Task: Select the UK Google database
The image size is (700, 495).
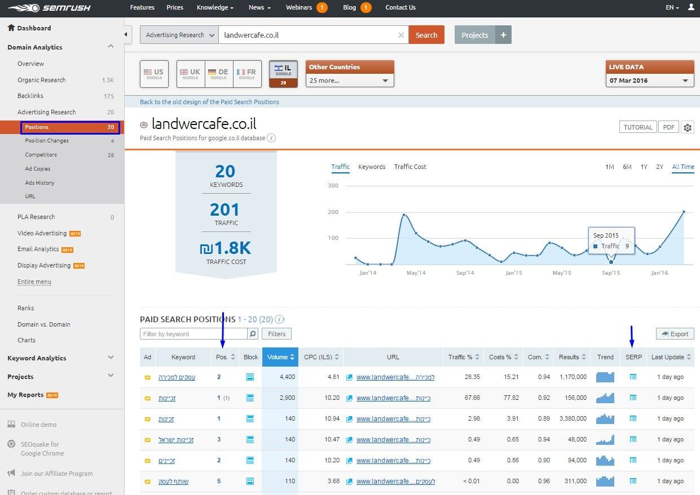Action: (x=191, y=74)
